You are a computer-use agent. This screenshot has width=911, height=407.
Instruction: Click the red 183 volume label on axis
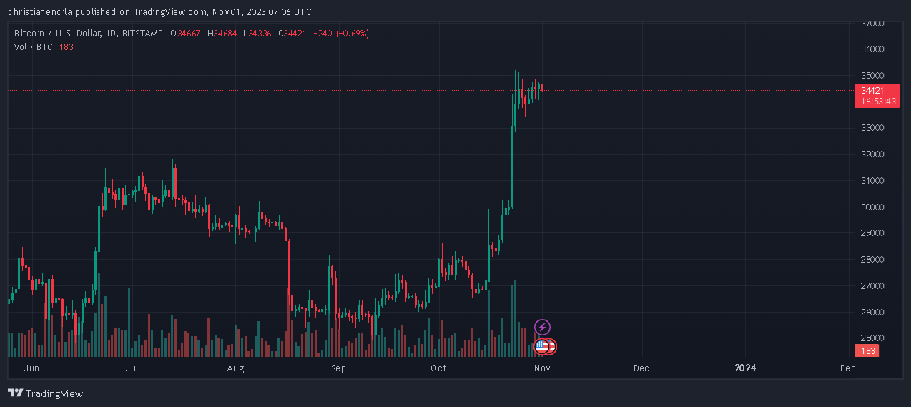tap(867, 350)
